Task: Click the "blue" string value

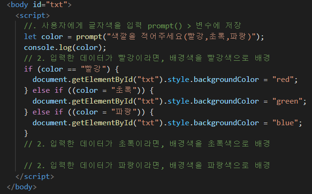Action: [x=285, y=123]
